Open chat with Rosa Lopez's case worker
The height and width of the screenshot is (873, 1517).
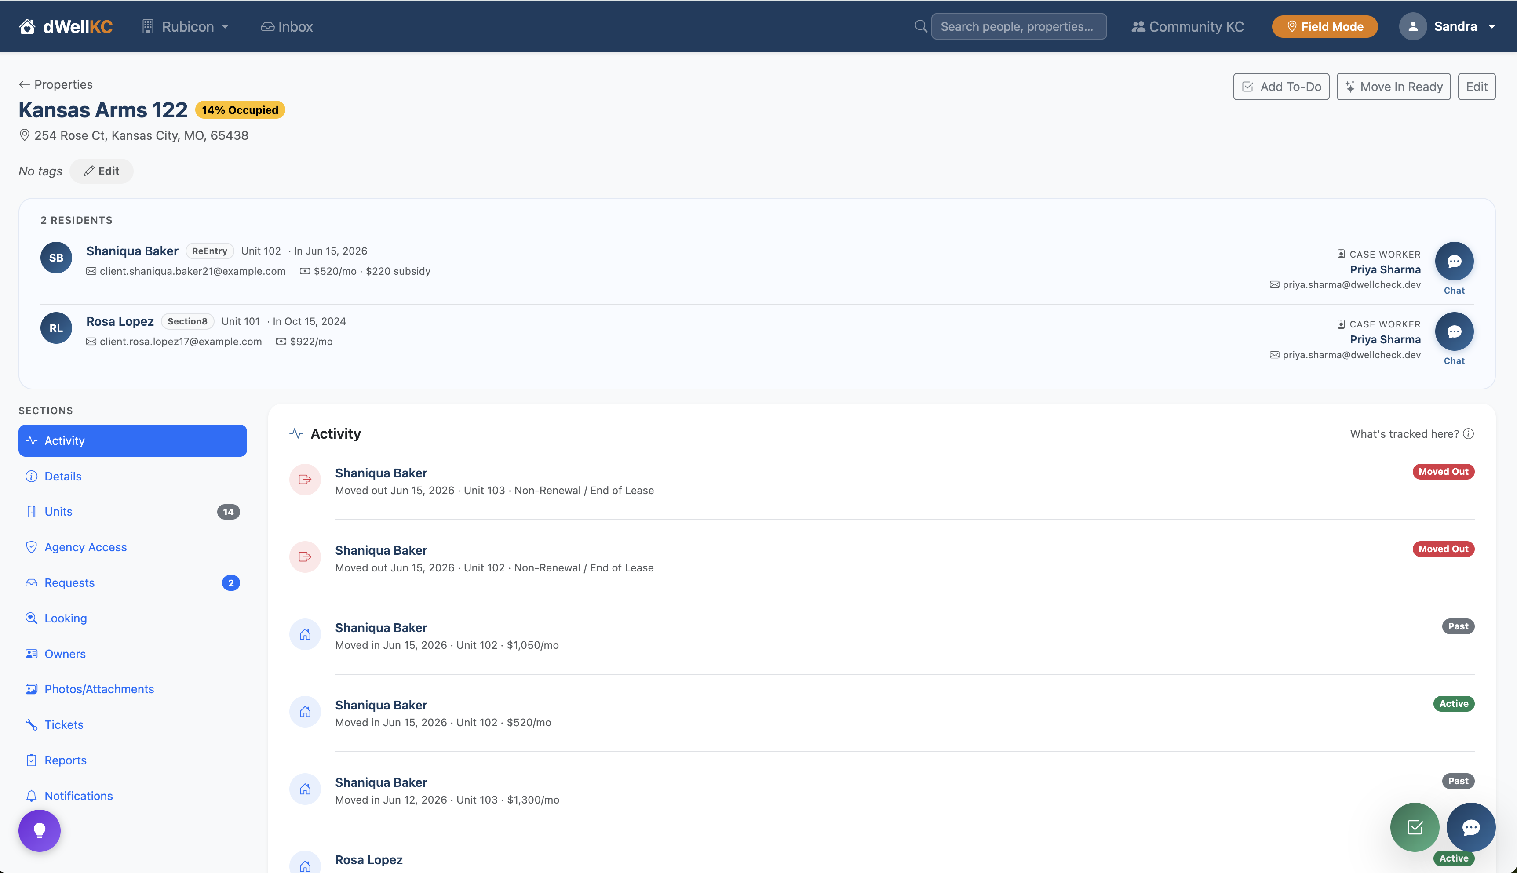pos(1454,331)
